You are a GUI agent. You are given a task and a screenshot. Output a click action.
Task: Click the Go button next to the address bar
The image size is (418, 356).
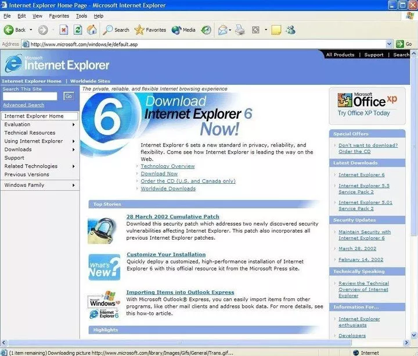404,44
